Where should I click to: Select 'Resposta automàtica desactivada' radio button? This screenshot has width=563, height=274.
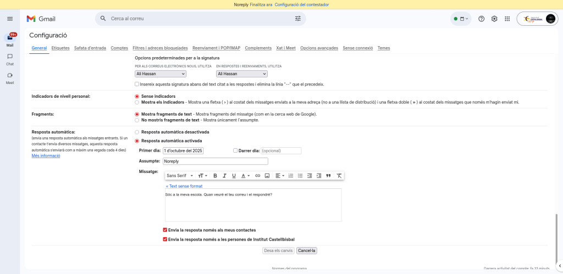[x=137, y=132]
